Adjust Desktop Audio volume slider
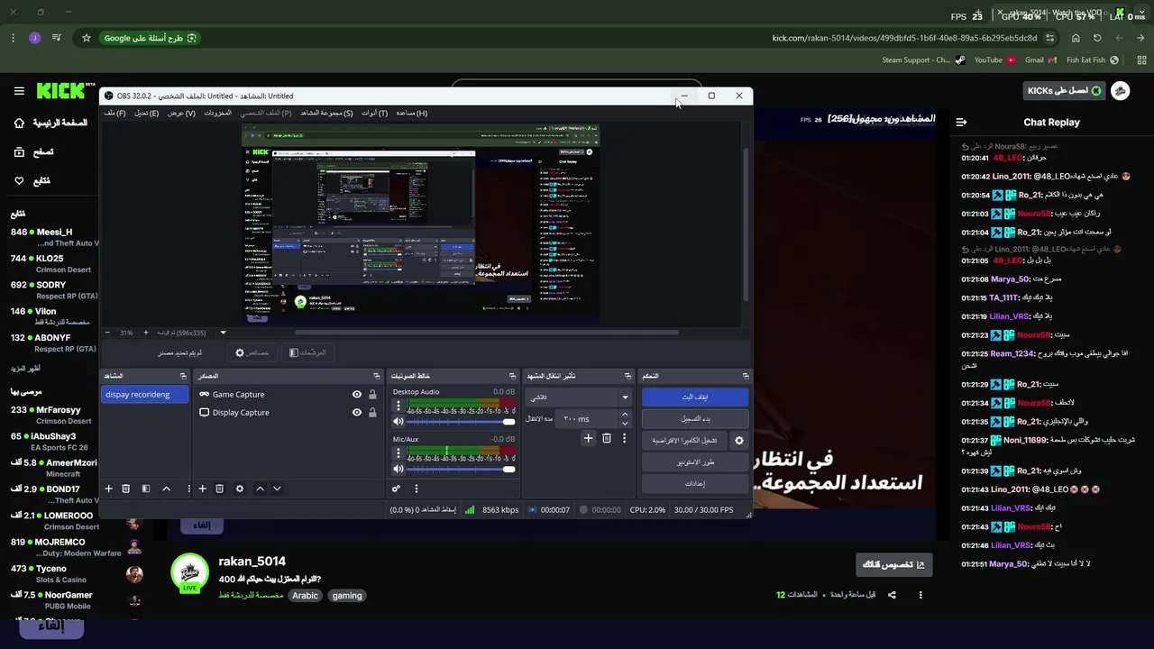Image resolution: width=1154 pixels, height=649 pixels. pyautogui.click(x=460, y=422)
